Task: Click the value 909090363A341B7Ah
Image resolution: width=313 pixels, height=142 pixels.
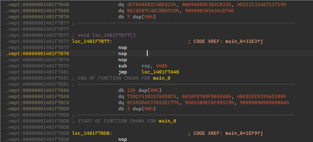Action: coord(210,11)
